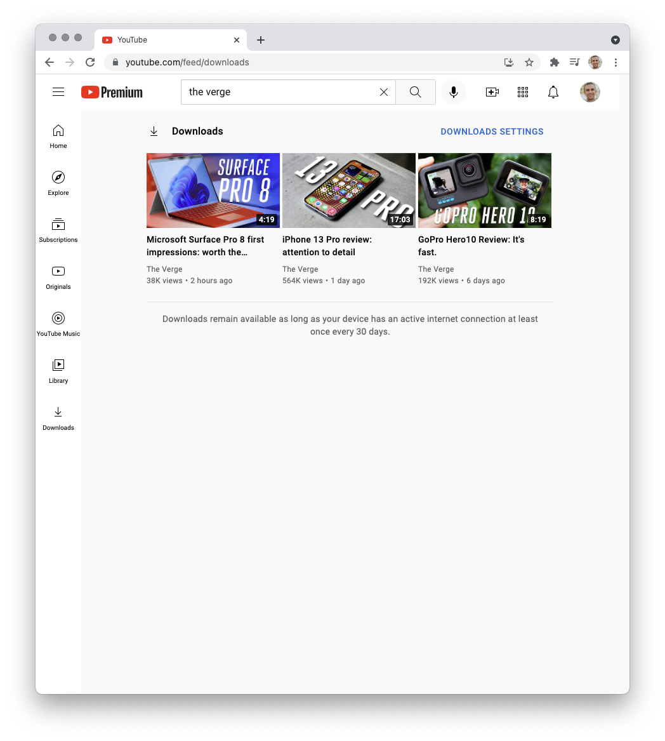Click the search field containing 'the verge'
The width and height of the screenshot is (665, 741).
coord(279,92)
